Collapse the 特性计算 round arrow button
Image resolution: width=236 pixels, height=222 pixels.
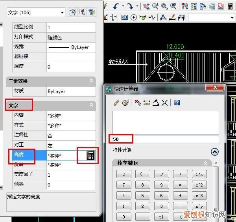click(x=215, y=152)
